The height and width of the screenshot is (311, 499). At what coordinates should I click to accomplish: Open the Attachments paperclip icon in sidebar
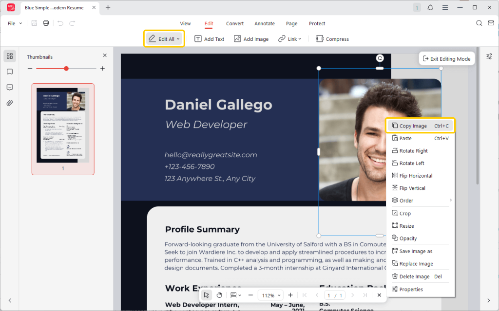(10, 103)
